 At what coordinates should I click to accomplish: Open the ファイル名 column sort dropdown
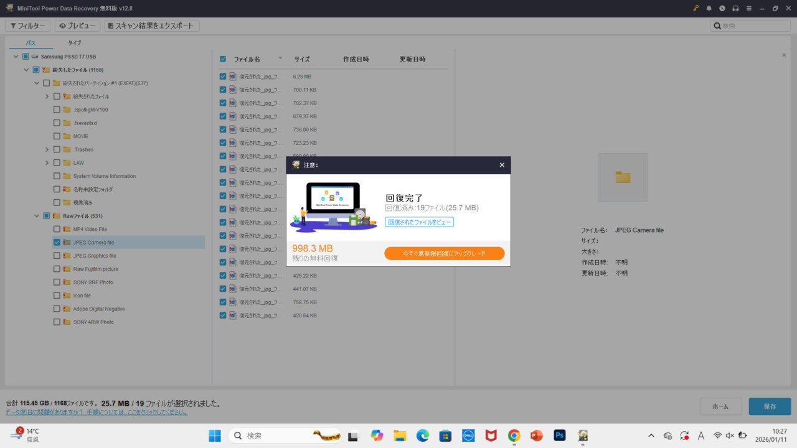click(280, 58)
